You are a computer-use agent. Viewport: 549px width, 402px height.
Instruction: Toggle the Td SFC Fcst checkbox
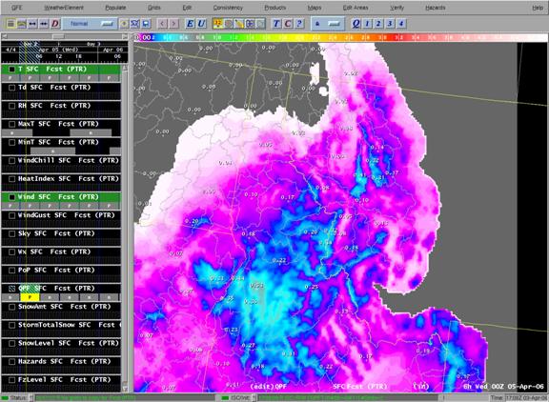(x=11, y=88)
